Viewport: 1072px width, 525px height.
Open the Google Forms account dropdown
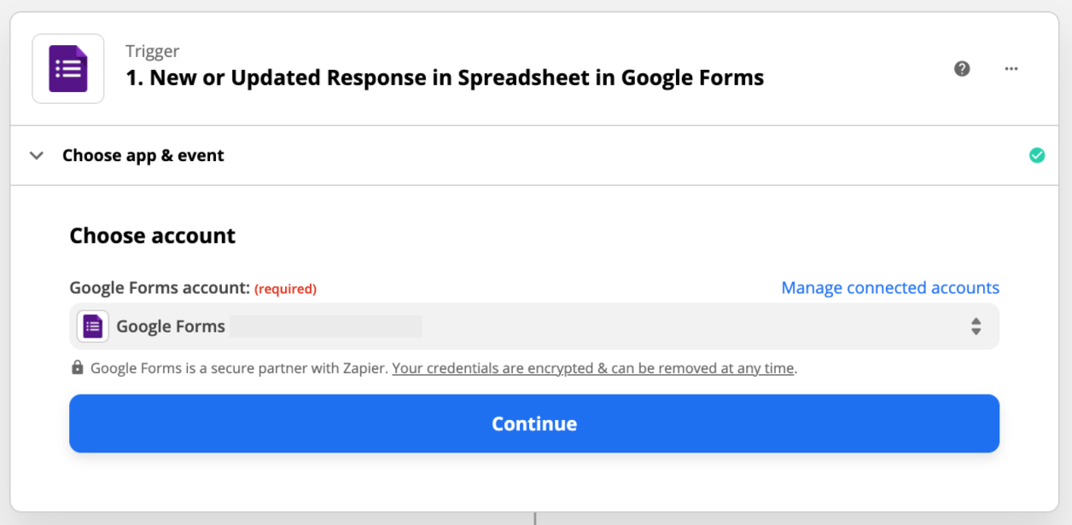coord(534,326)
